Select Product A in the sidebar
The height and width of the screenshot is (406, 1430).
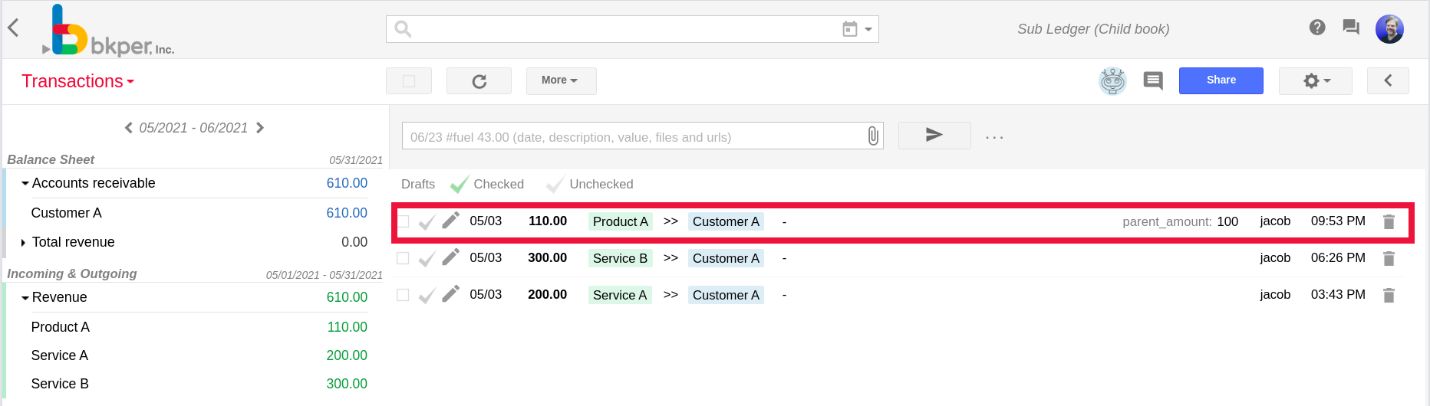click(60, 327)
